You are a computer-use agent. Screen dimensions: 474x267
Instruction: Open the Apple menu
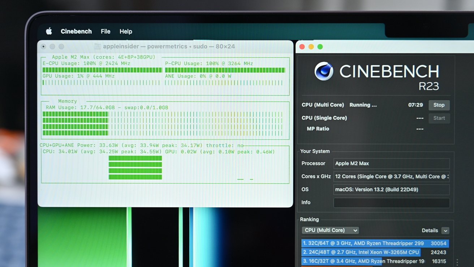pyautogui.click(x=49, y=31)
